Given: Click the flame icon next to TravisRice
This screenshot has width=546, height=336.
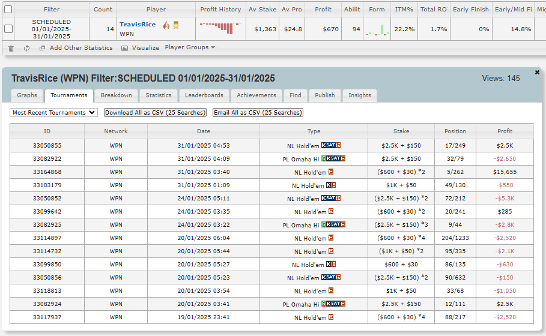Looking at the screenshot, I should [x=166, y=25].
